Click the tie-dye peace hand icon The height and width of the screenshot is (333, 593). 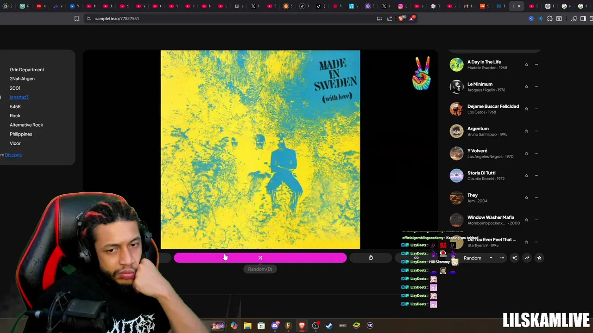pos(421,73)
